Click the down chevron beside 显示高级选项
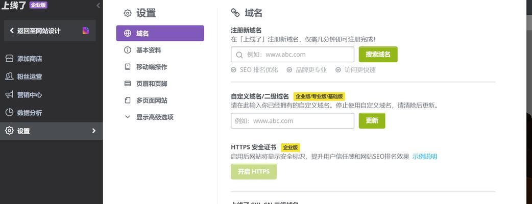The image size is (532, 204). coord(128,117)
